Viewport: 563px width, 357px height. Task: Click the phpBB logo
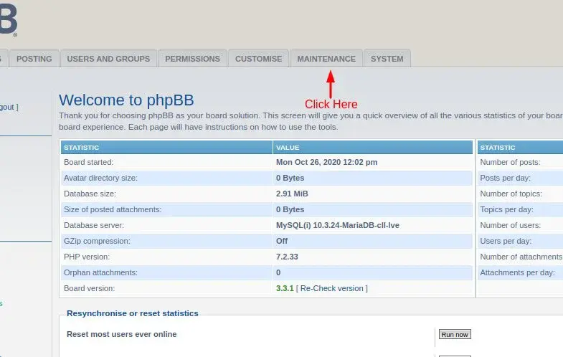pyautogui.click(x=8, y=20)
